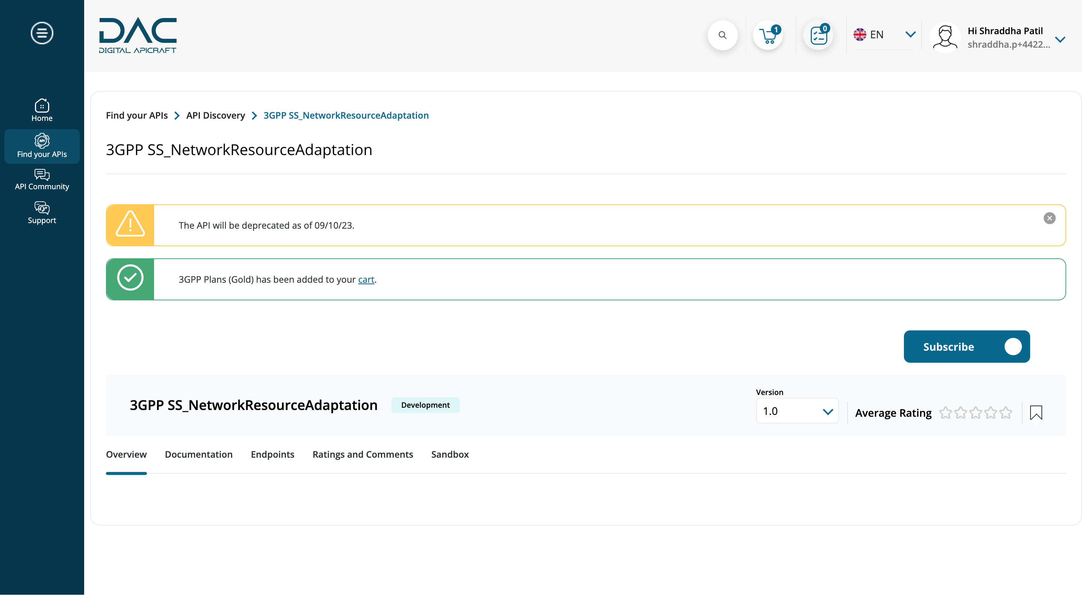The height and width of the screenshot is (612, 1082).
Task: Expand the EN language dropdown
Action: click(x=910, y=35)
